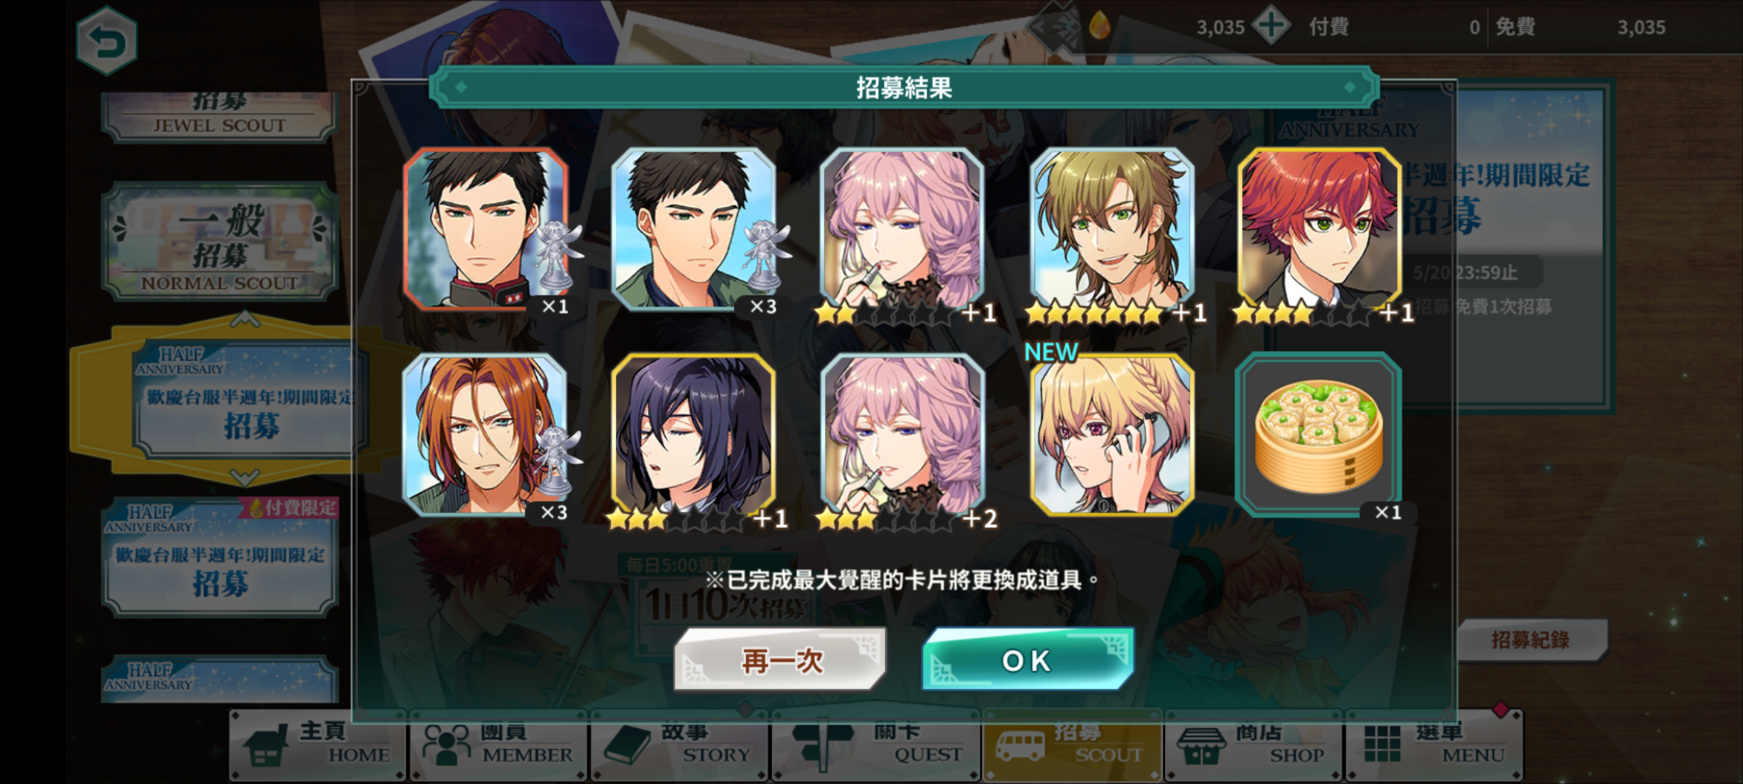Image resolution: width=1743 pixels, height=784 pixels.
Task: Select the JEWEL SCOUT banner
Action: tap(220, 116)
